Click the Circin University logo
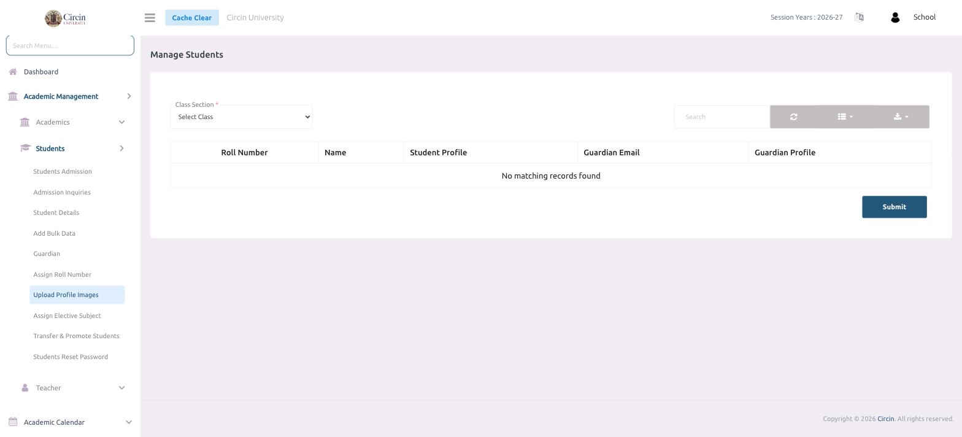Viewport: 962px width, 437px height. (66, 18)
